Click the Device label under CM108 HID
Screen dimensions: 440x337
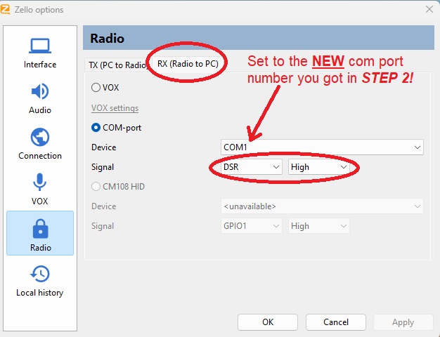(103, 206)
